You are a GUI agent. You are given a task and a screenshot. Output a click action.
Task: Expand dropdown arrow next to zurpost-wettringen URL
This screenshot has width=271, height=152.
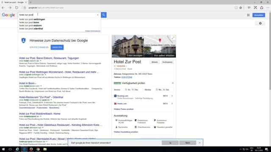pyautogui.click(x=45, y=75)
